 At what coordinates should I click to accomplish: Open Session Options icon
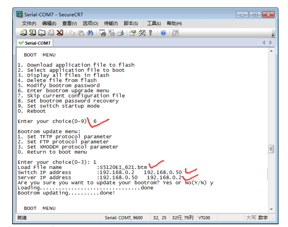click(x=133, y=33)
